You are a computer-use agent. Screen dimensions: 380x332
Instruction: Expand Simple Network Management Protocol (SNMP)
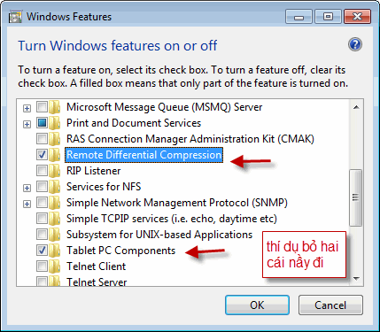[27, 204]
